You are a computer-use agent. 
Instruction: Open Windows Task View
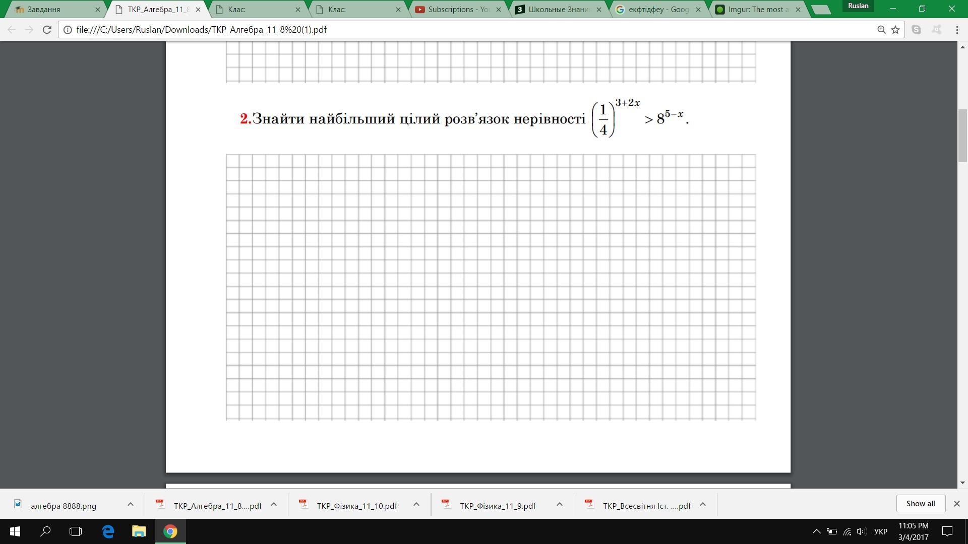76,531
